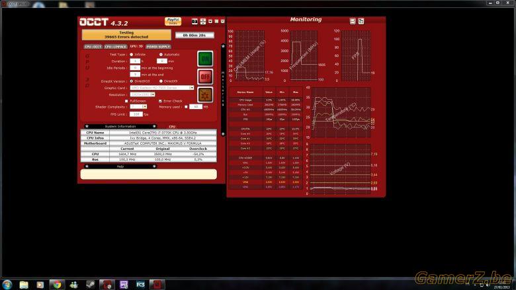Click the Temperature (°C) graph
The height and width of the screenshot is (290, 516).
pos(341,112)
